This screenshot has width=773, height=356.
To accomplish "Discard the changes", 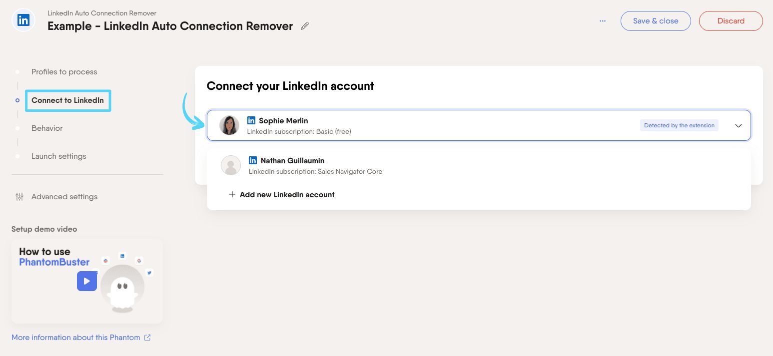I will coord(731,21).
